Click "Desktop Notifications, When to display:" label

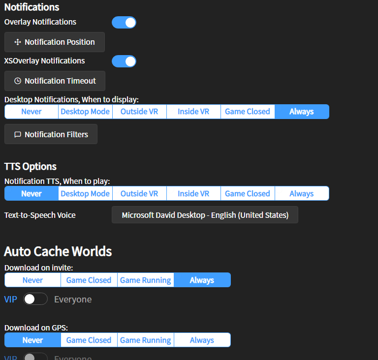pyautogui.click(x=71, y=99)
